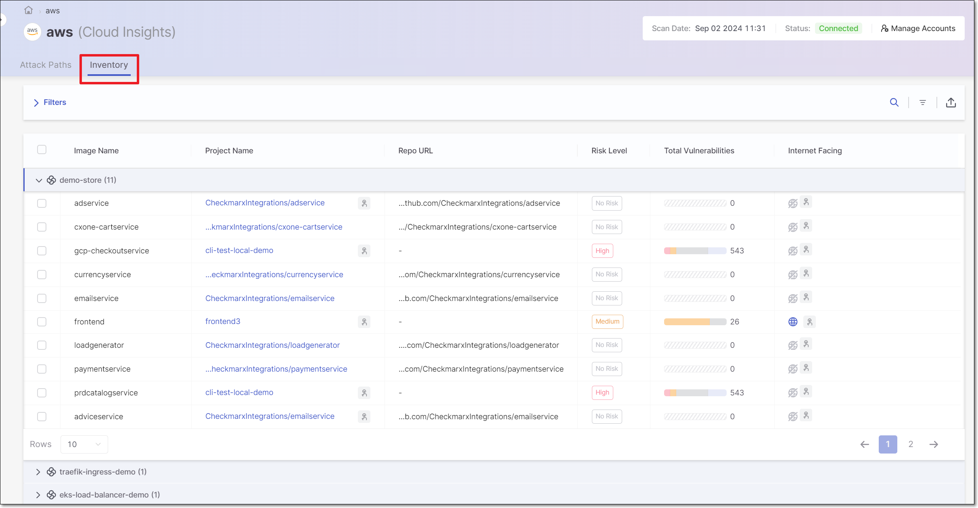The image size is (978, 508).
Task: Open Manage Accounts
Action: 918,28
